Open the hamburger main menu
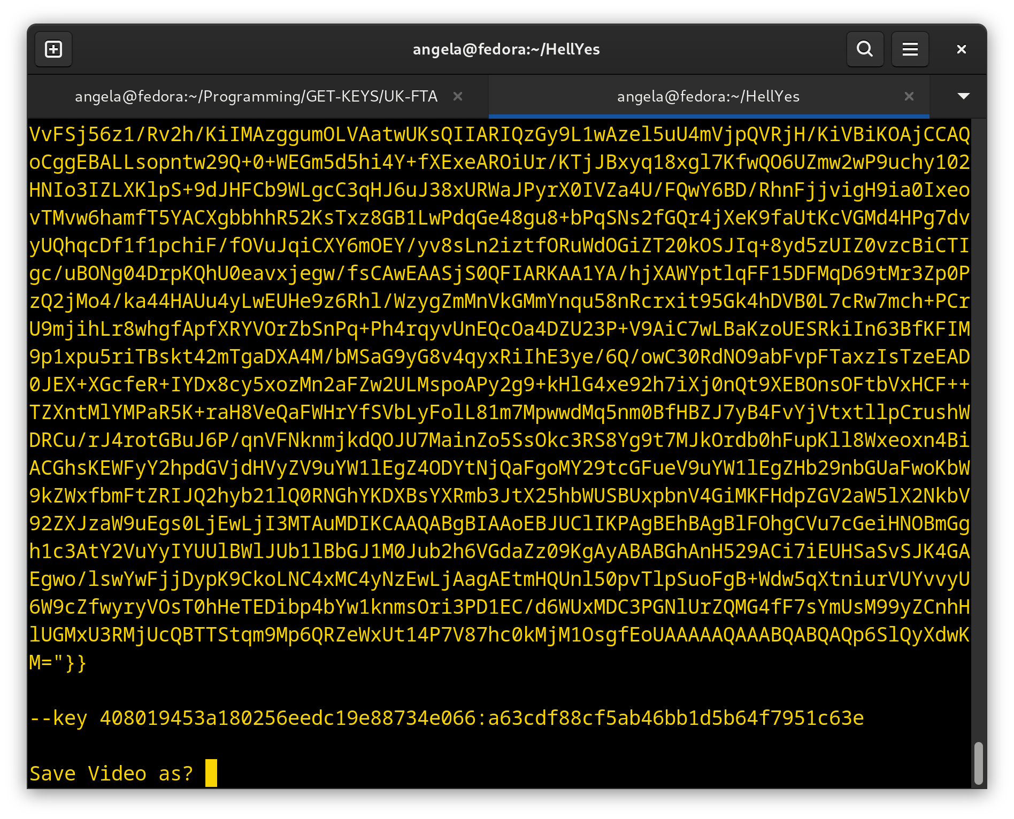1014x819 pixels. coord(910,49)
